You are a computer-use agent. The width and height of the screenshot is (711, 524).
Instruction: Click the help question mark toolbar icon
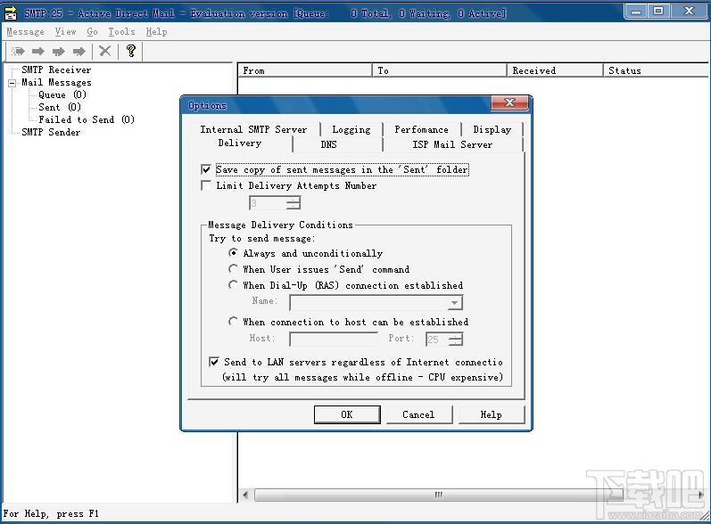click(x=131, y=51)
